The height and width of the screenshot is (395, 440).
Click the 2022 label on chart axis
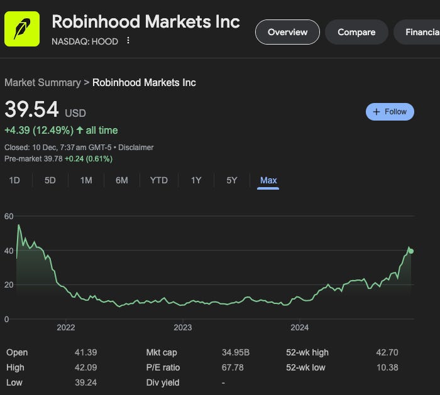[x=66, y=327]
